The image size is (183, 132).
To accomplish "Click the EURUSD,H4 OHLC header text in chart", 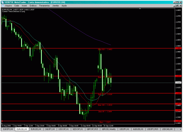I will (18, 10).
